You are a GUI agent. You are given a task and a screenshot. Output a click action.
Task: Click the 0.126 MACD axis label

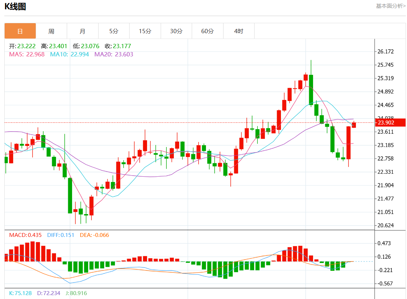[x=384, y=257]
